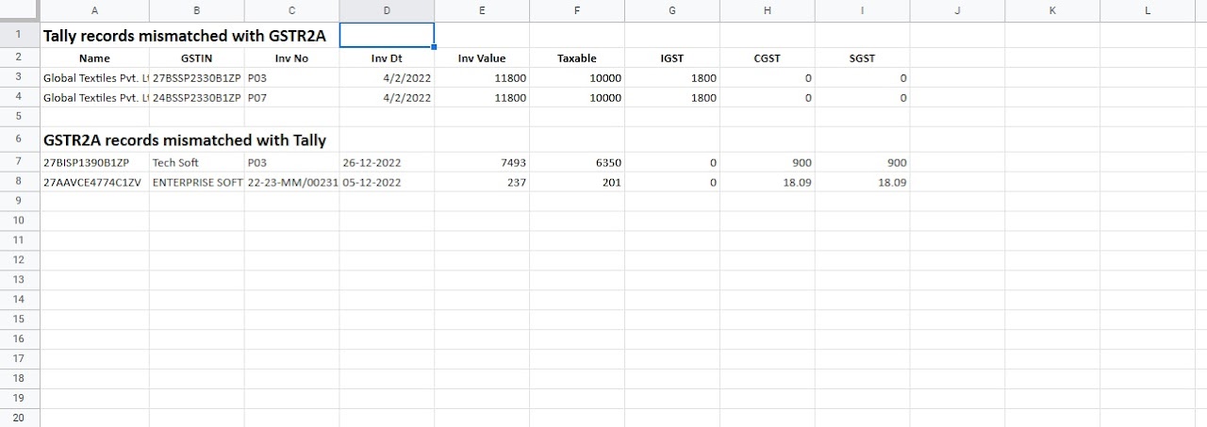Select row 12 header
Screen dimensions: 1207x427
[20, 259]
